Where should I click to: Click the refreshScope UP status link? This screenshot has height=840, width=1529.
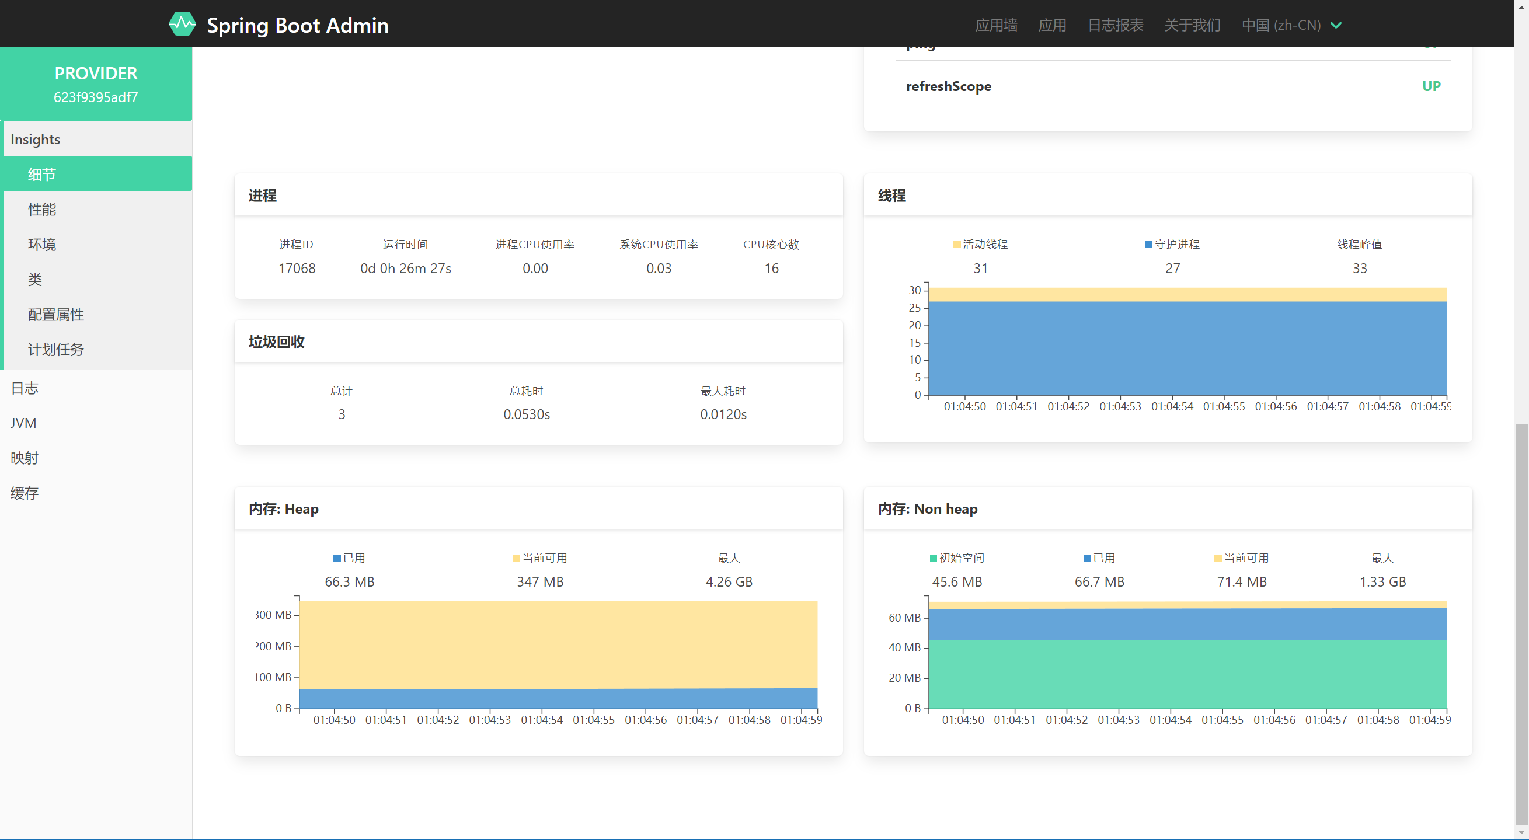click(1432, 85)
